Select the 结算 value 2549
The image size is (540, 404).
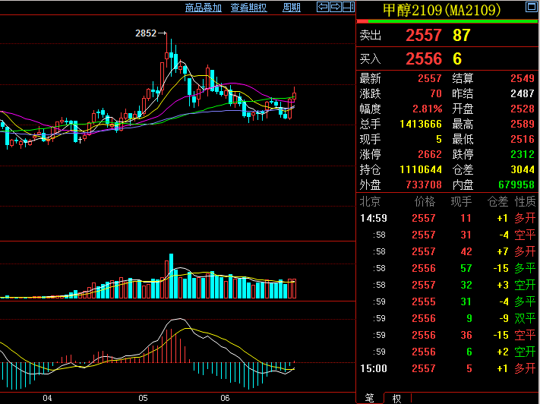(x=523, y=78)
